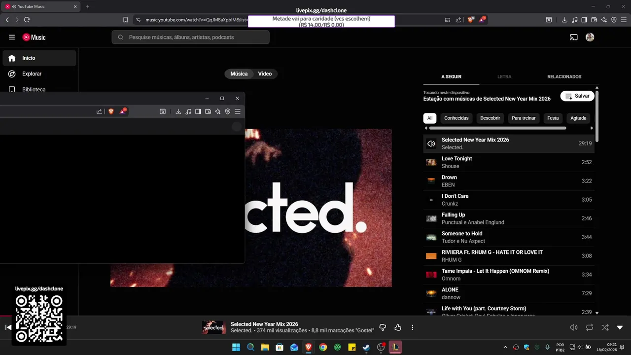Click the I Don't Care thumbnail
The image size is (631, 355).
pyautogui.click(x=431, y=200)
